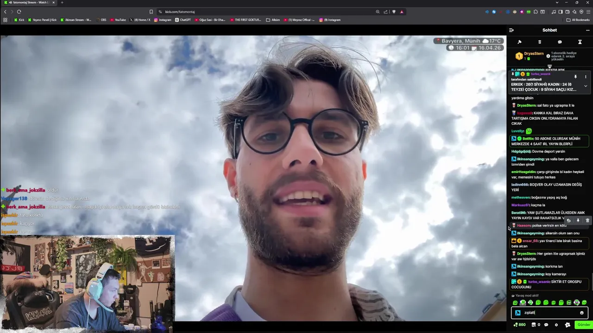Click the DryasStern leaderboard entry
Image resolution: width=593 pixels, height=333 pixels.
tap(530, 56)
